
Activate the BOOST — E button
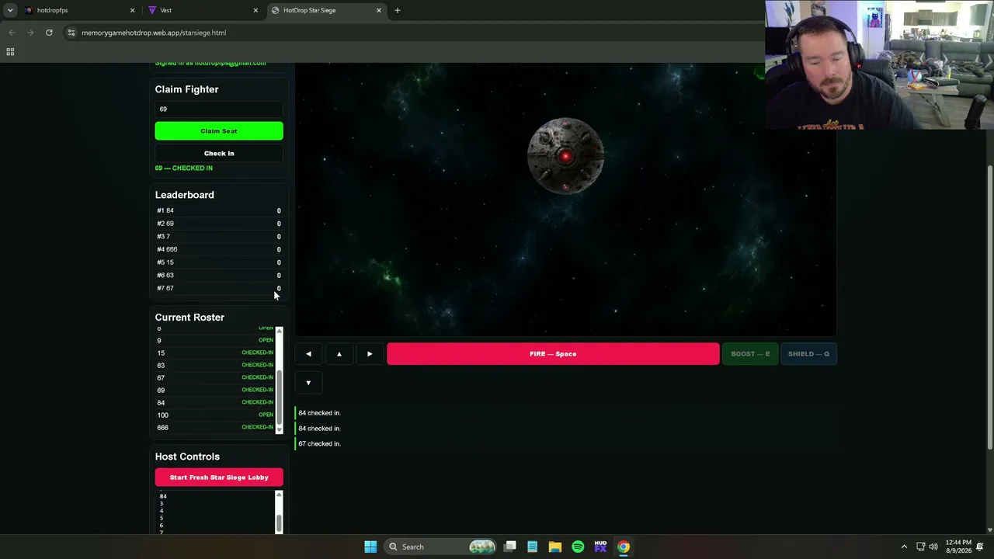[x=750, y=354]
